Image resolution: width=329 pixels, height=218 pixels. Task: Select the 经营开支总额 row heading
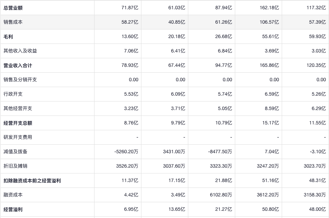(x=18, y=123)
